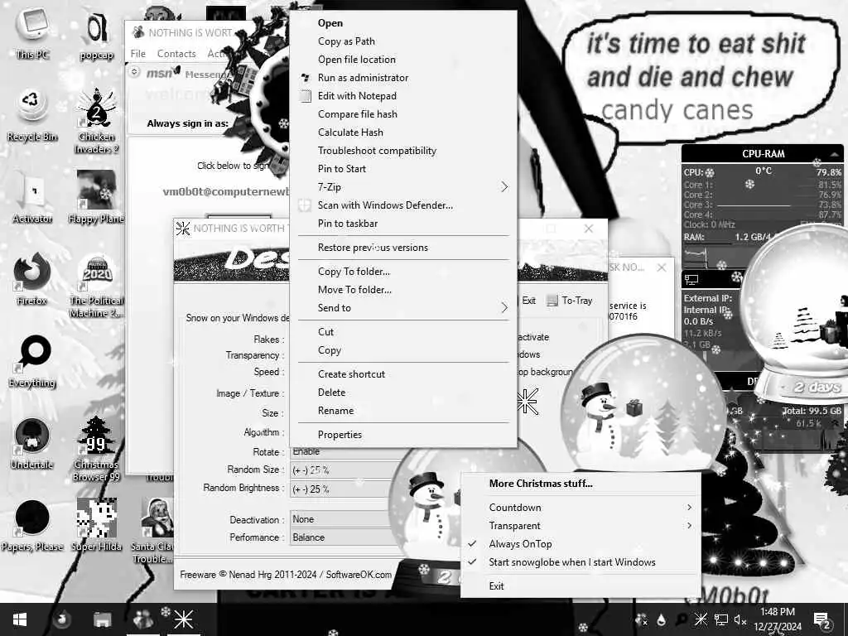Image resolution: width=848 pixels, height=636 pixels.
Task: Click Firefox icon on the taskbar
Action: click(61, 619)
